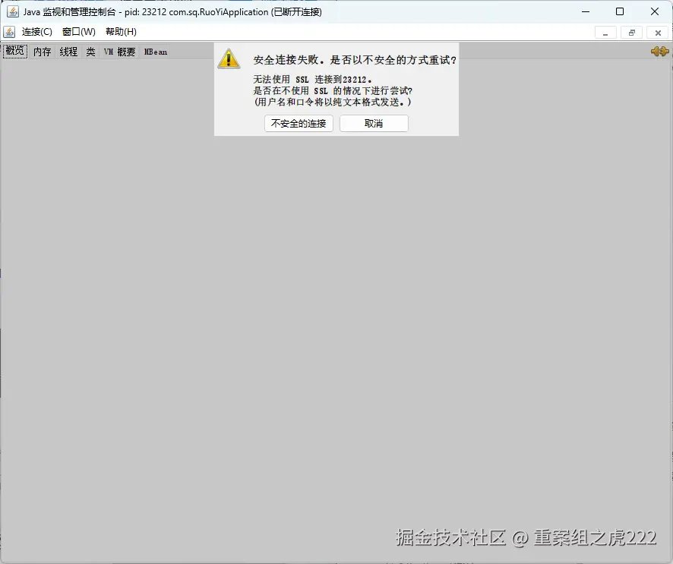Open the 连接 connection menu
This screenshot has width=673, height=564.
point(36,32)
